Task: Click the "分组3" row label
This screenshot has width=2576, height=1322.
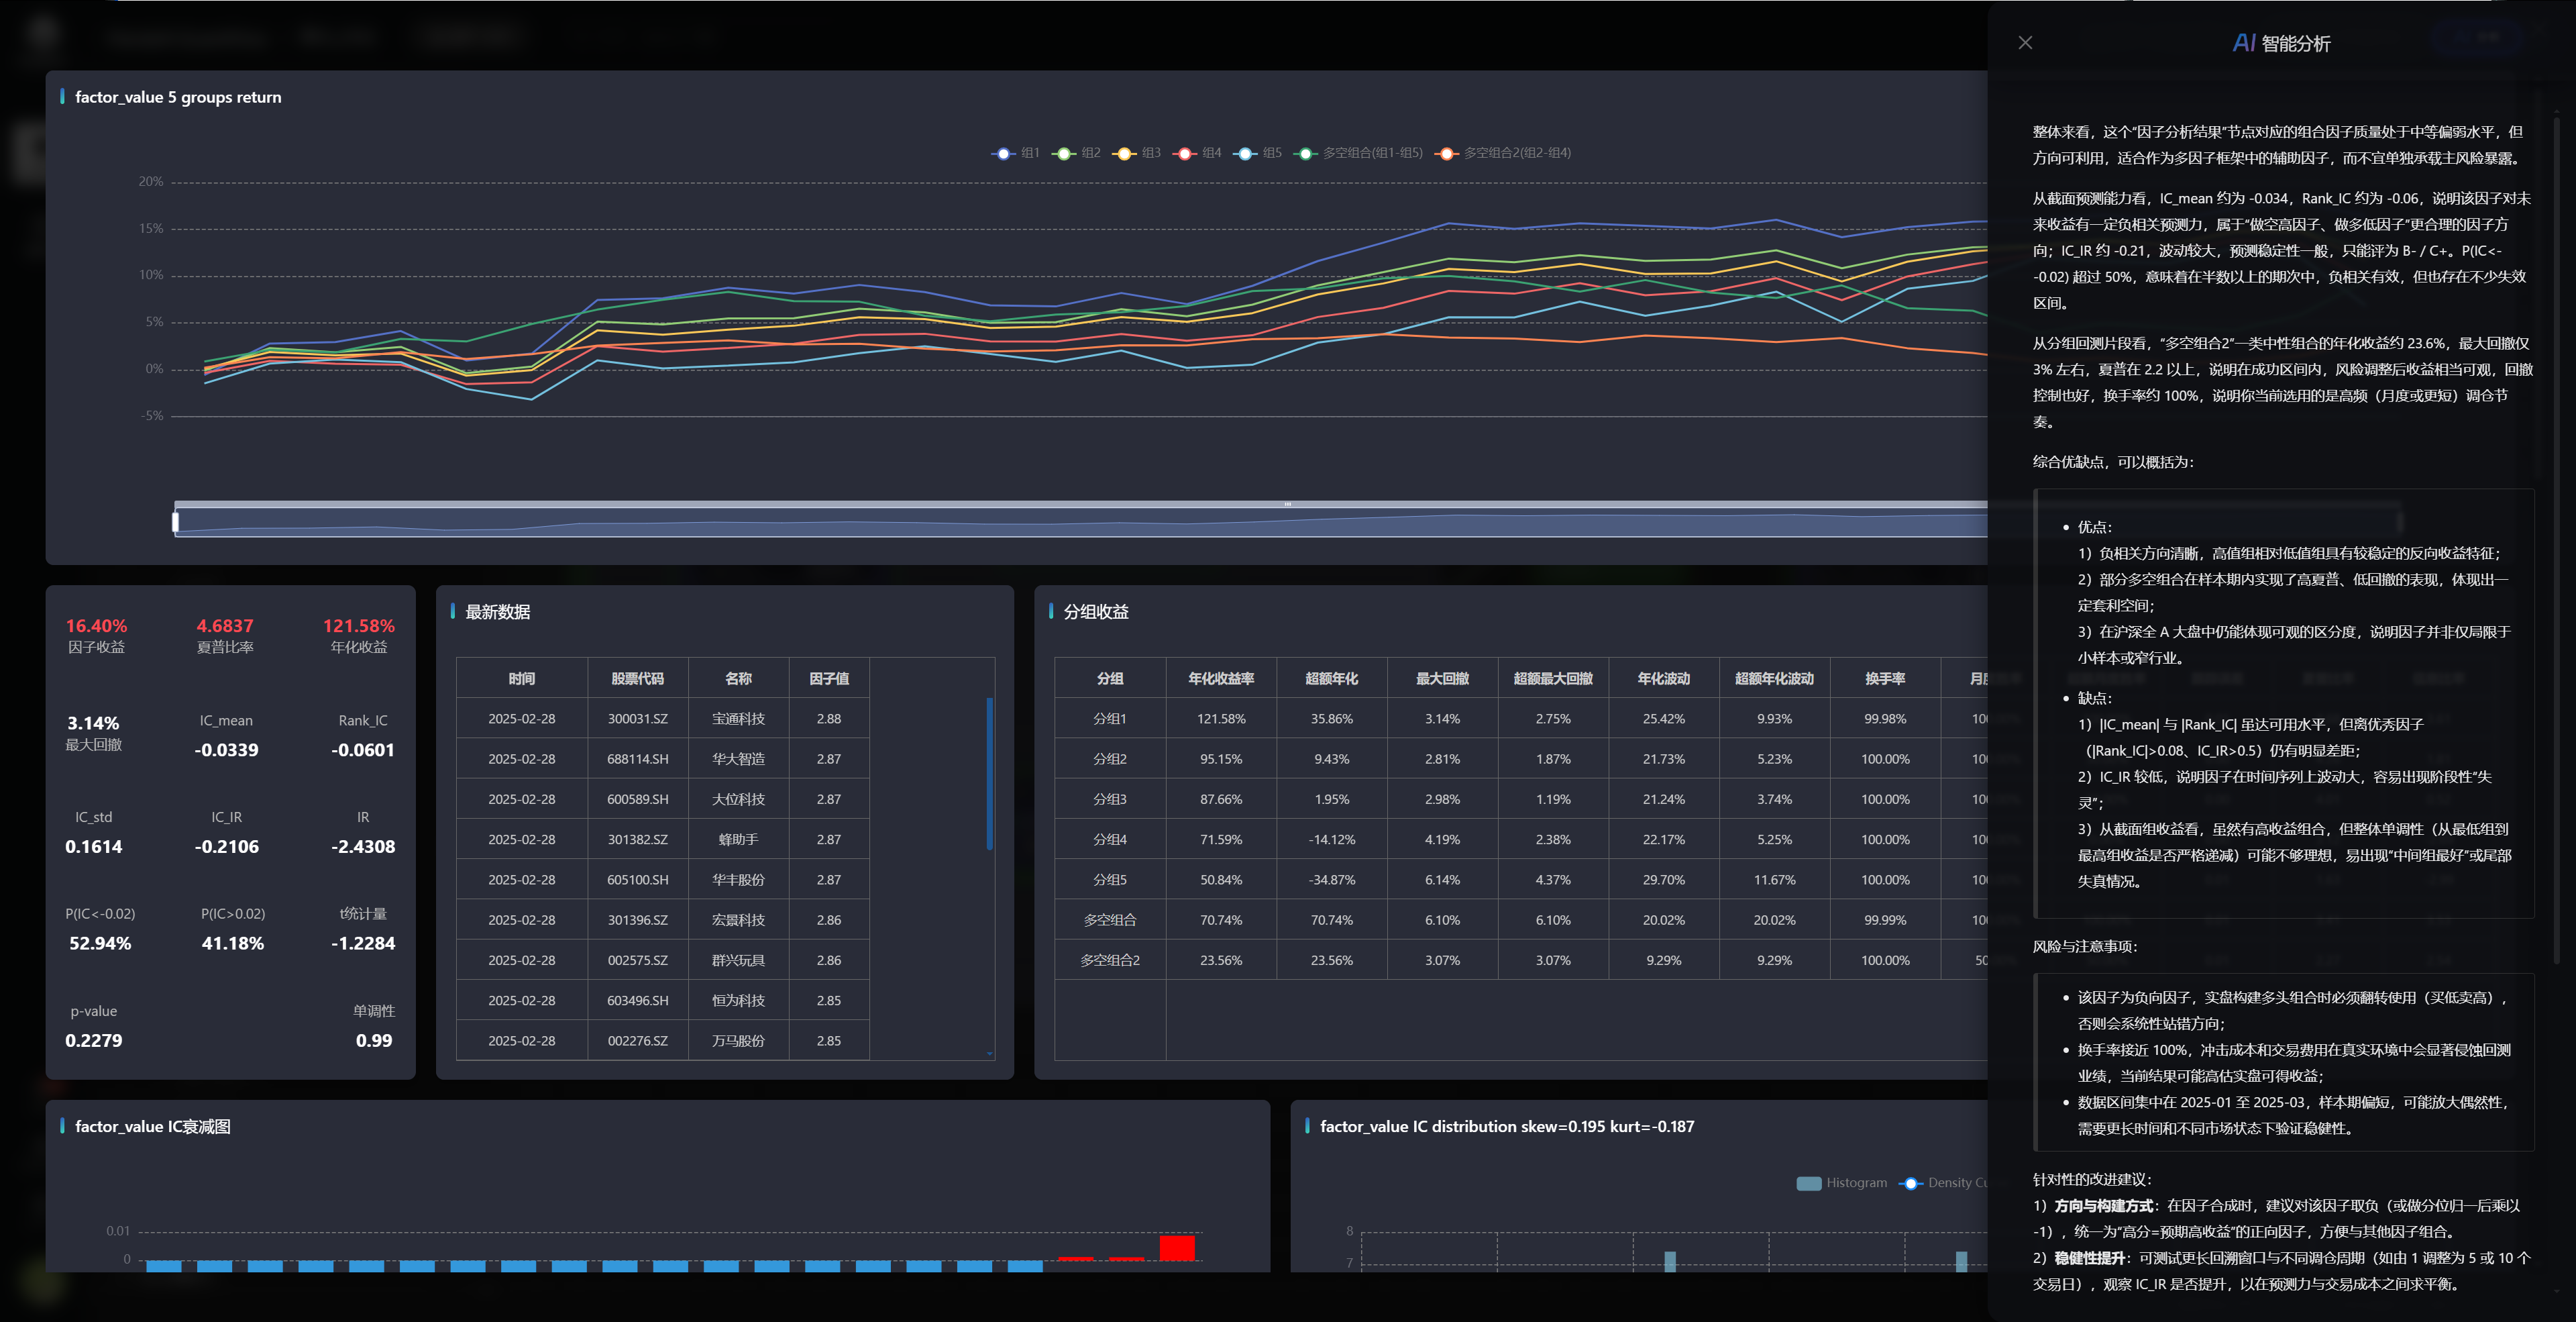Action: pyautogui.click(x=1110, y=799)
